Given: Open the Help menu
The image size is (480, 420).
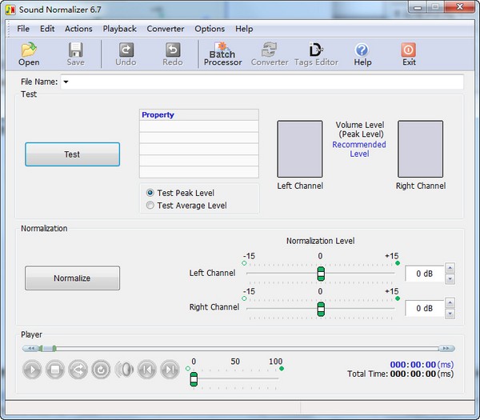Looking at the screenshot, I should [x=244, y=29].
